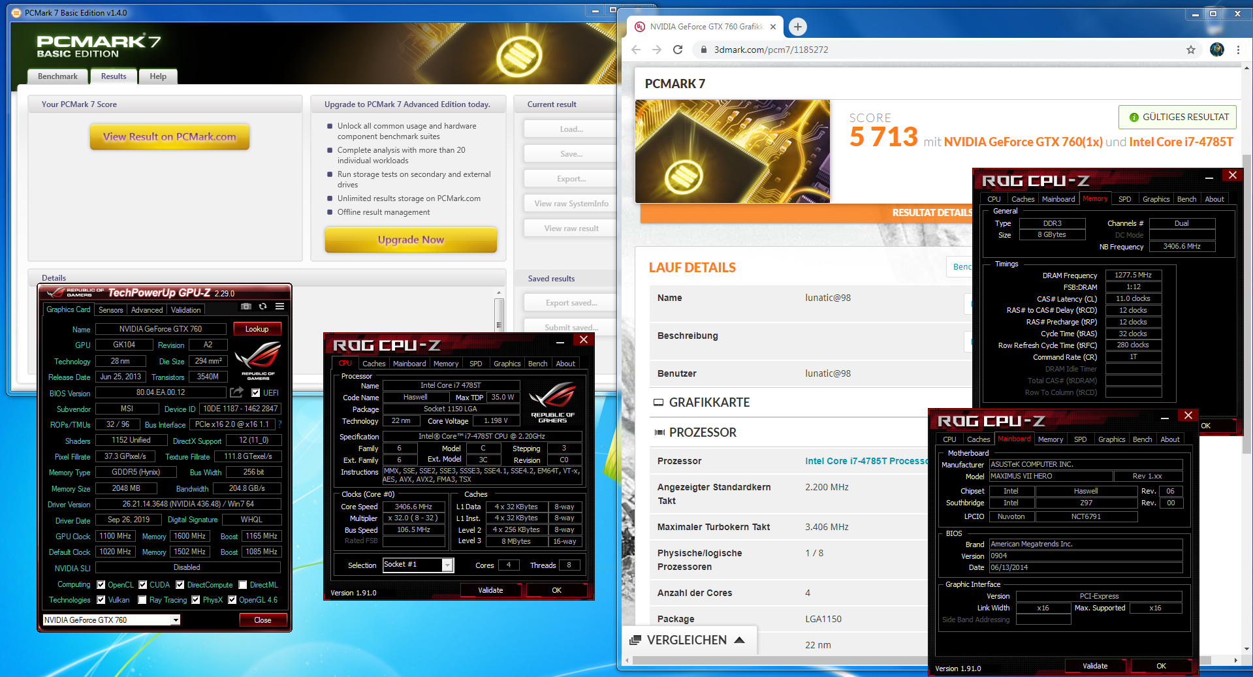Click the Bus Interface question mark
Screen dimensions: 1253x677
point(279,424)
